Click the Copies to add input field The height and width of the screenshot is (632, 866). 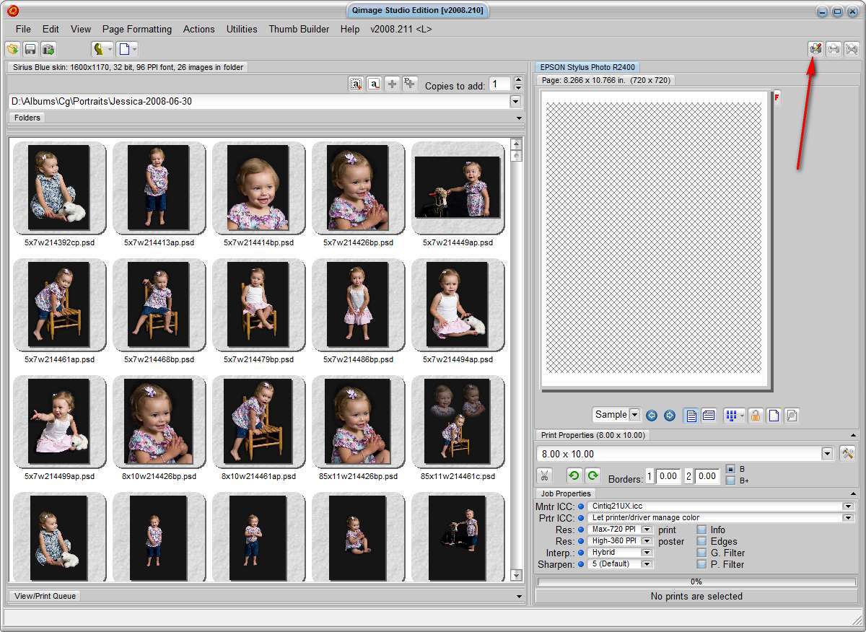[x=499, y=84]
